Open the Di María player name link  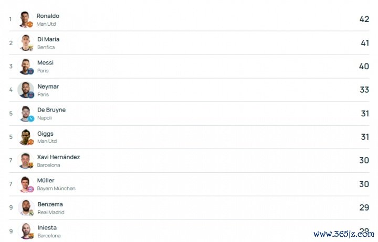pyautogui.click(x=48, y=39)
